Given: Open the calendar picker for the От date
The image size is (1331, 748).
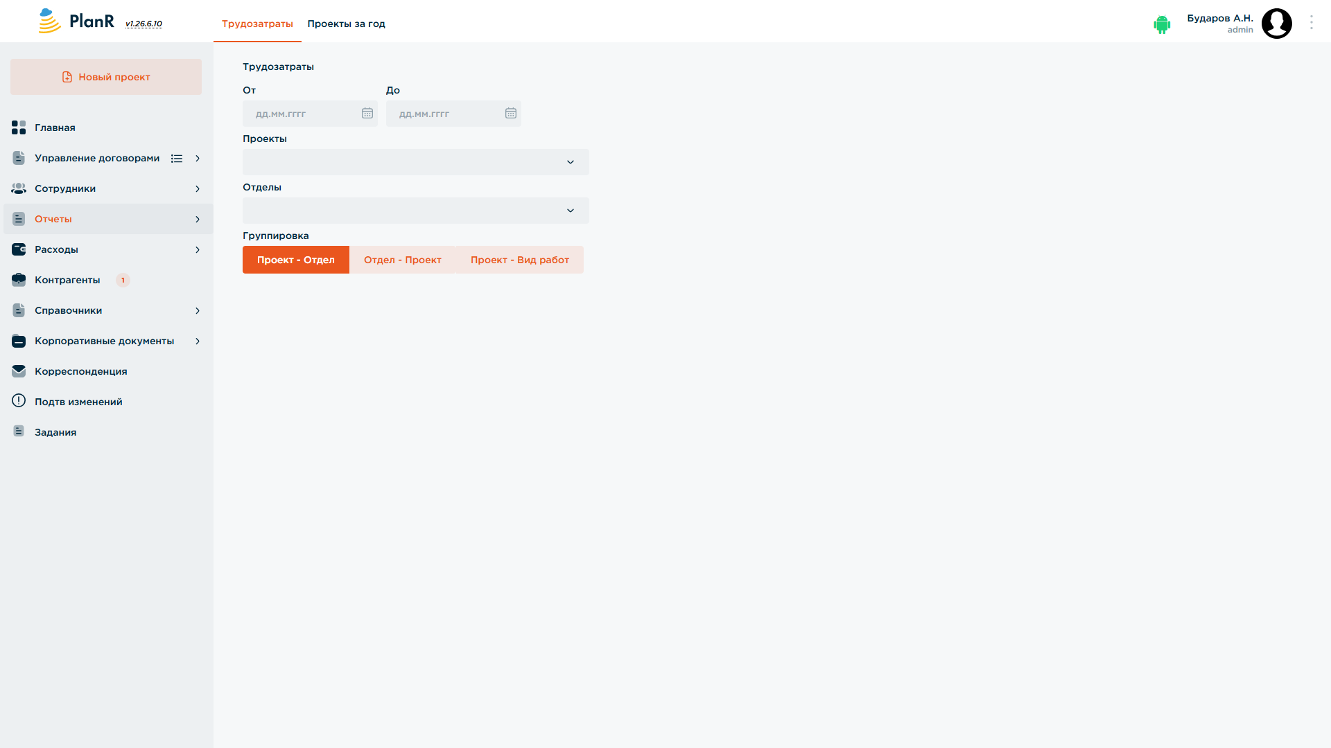Looking at the screenshot, I should coord(367,114).
